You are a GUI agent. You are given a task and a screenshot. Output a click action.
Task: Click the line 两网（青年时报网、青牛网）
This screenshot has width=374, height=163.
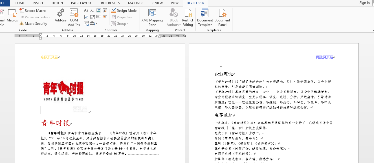coord(237,138)
